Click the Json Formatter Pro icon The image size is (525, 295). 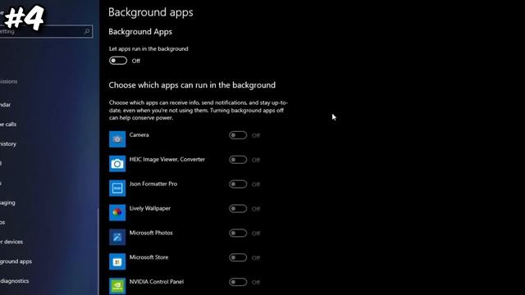coord(117,188)
